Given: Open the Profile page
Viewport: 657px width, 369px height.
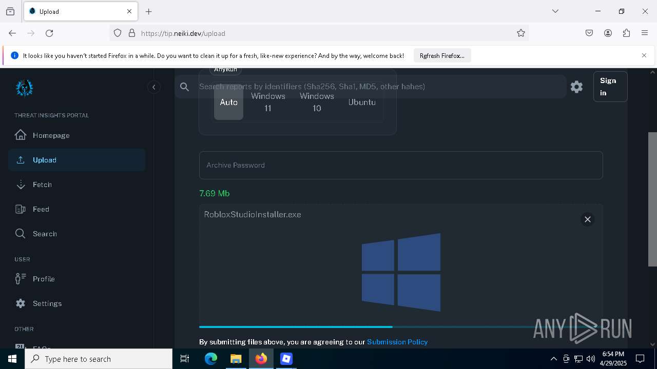Looking at the screenshot, I should tap(76, 279).
